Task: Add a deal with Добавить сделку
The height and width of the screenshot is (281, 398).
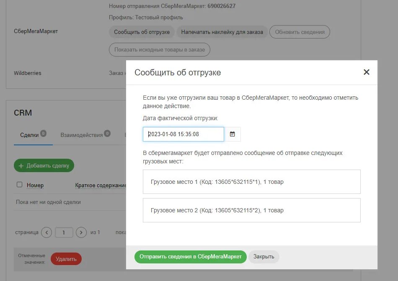Action: tap(44, 165)
